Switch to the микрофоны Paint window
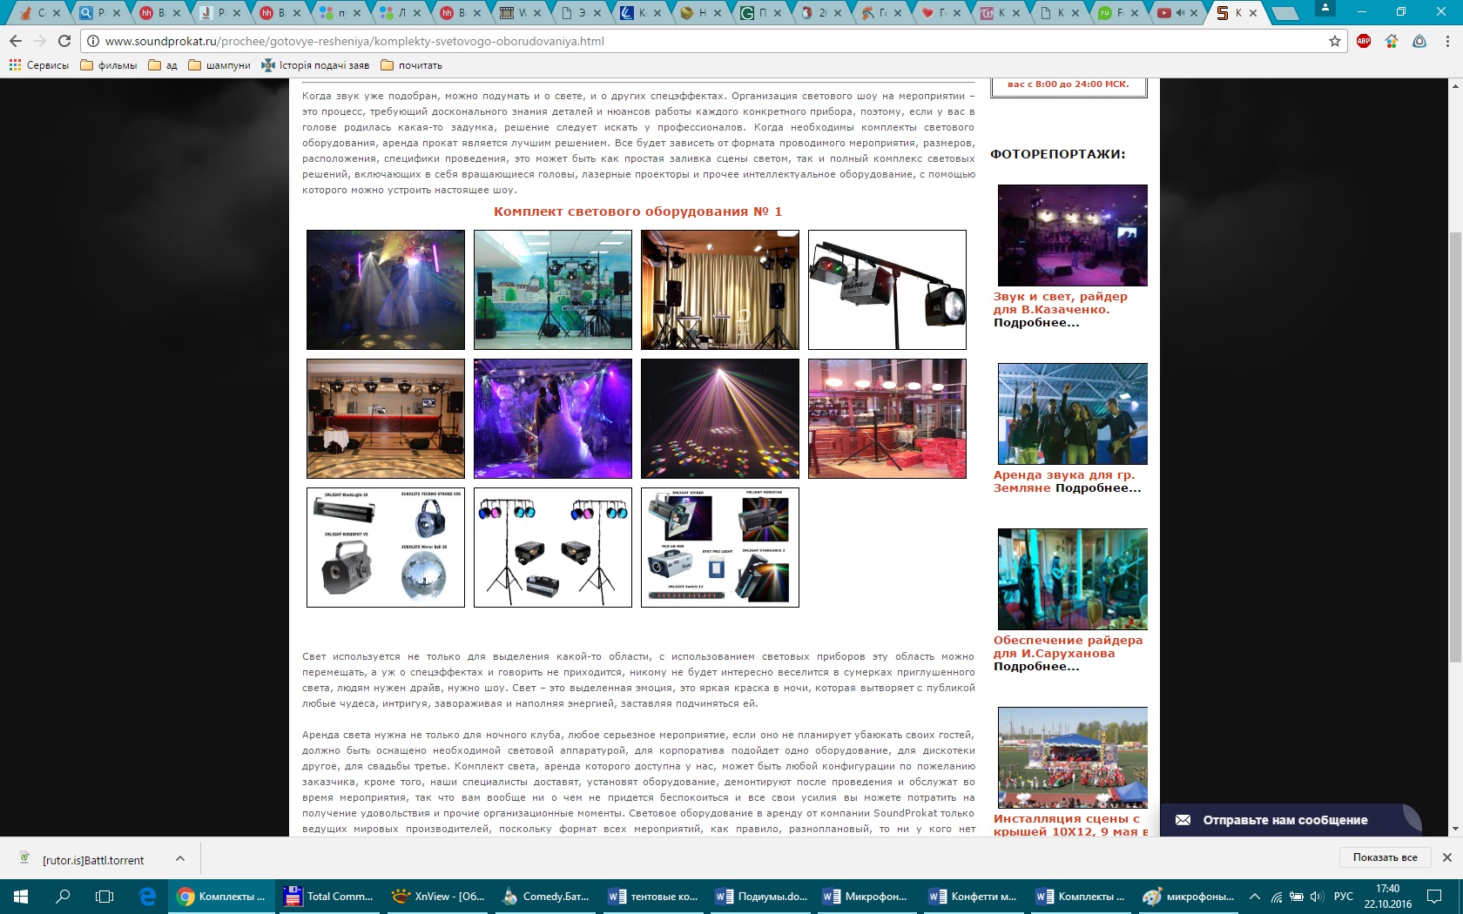Viewport: 1463px width, 914px height. pyautogui.click(x=1190, y=896)
